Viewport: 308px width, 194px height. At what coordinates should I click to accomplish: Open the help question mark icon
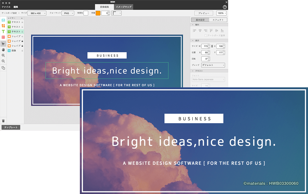click(225, 7)
